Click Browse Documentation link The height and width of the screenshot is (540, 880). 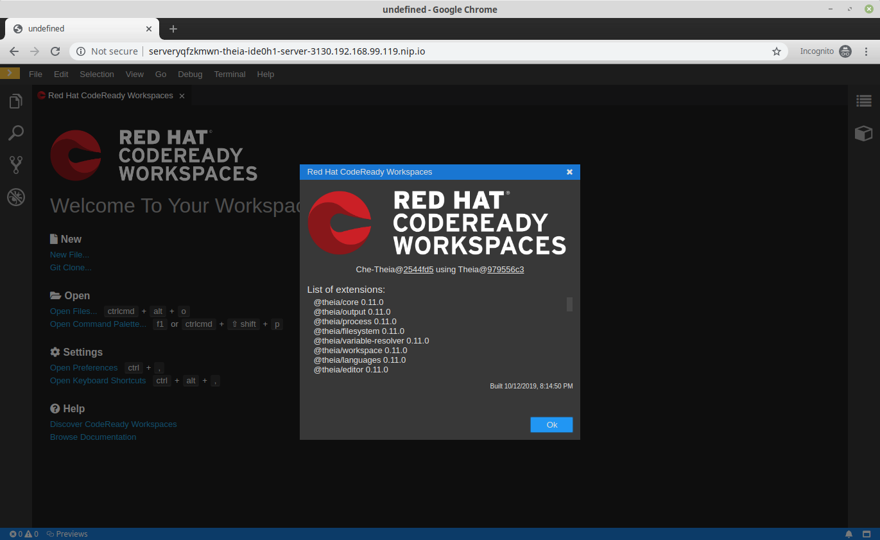[x=93, y=437]
